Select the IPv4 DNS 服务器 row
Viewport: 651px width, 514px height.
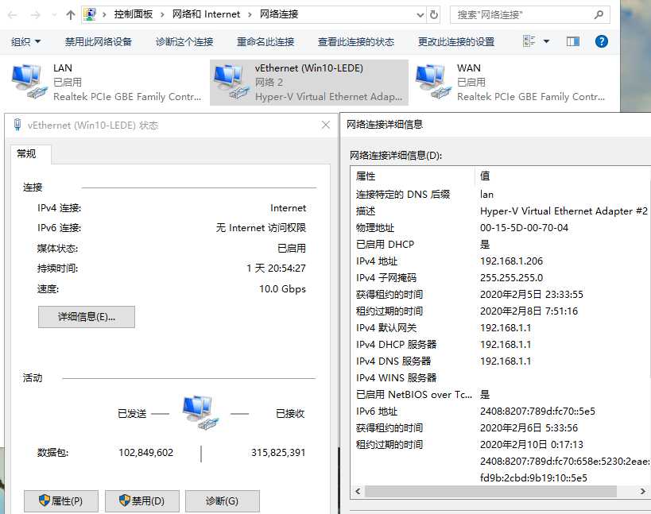tap(500, 361)
